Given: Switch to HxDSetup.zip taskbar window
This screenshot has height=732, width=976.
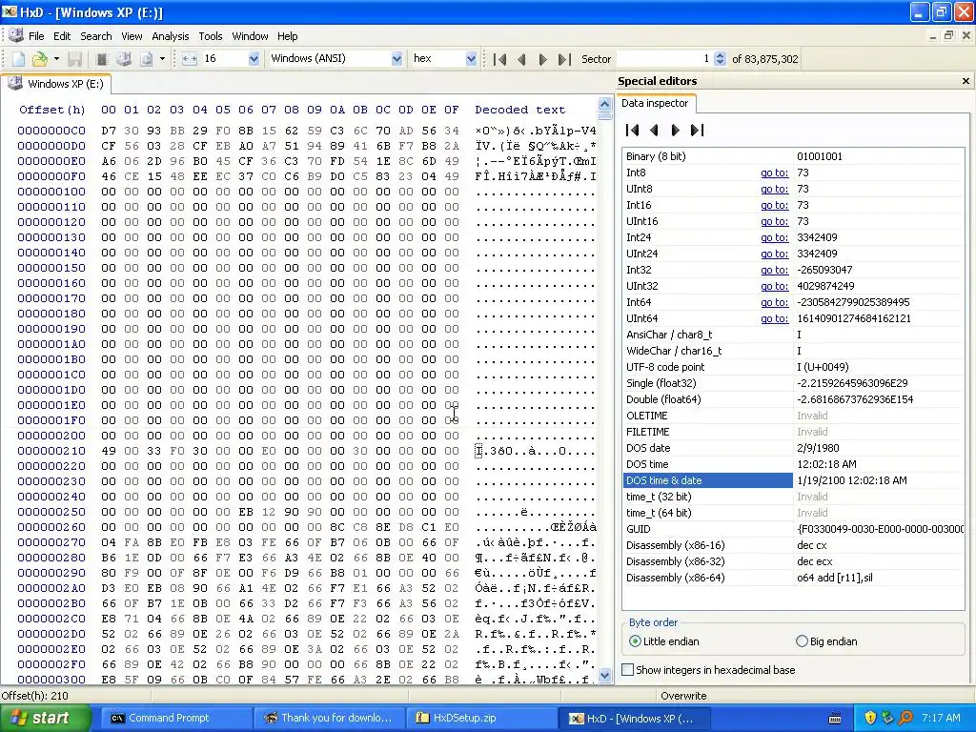Looking at the screenshot, I should [479, 718].
